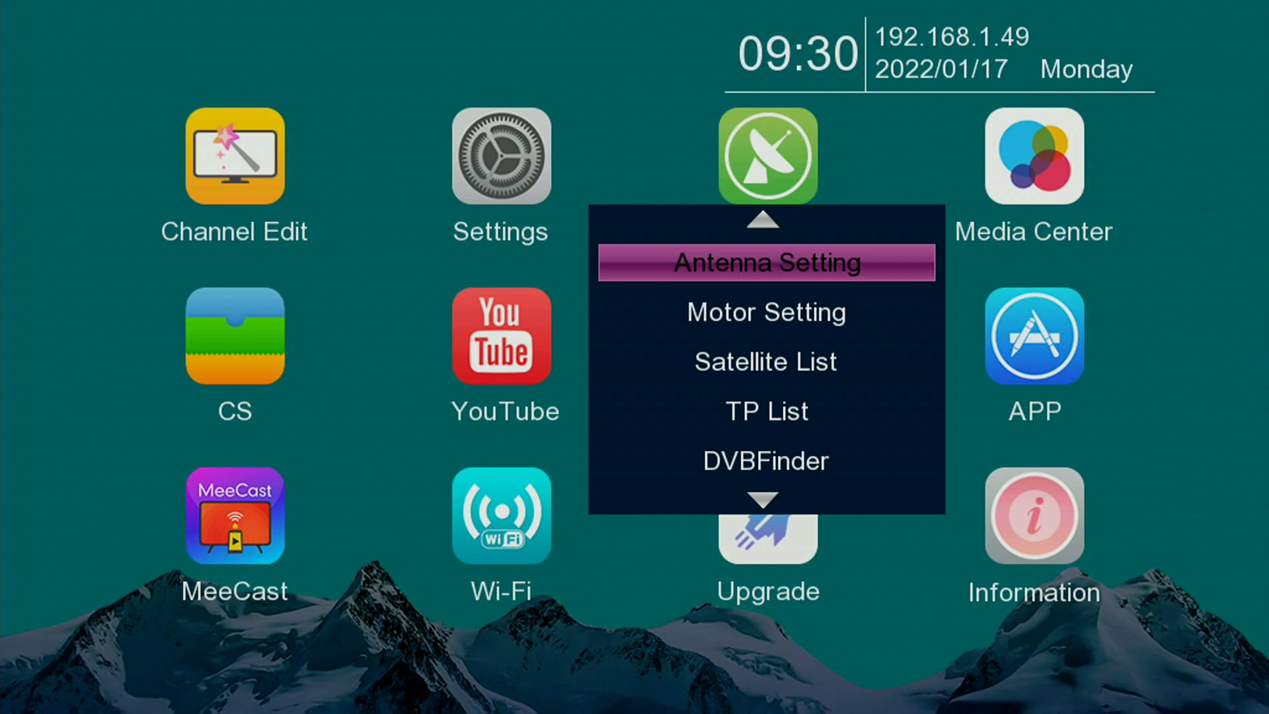
Task: Launch the MeeCast icon
Action: coord(235,516)
